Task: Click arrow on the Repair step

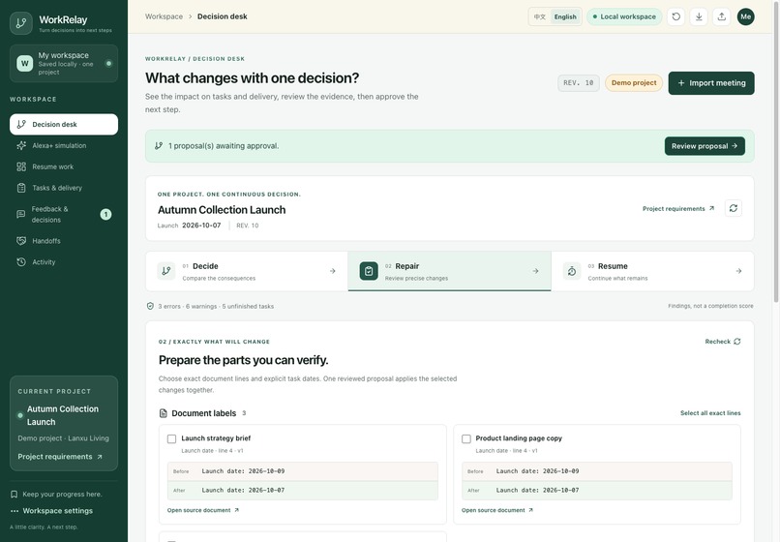Action: (535, 271)
